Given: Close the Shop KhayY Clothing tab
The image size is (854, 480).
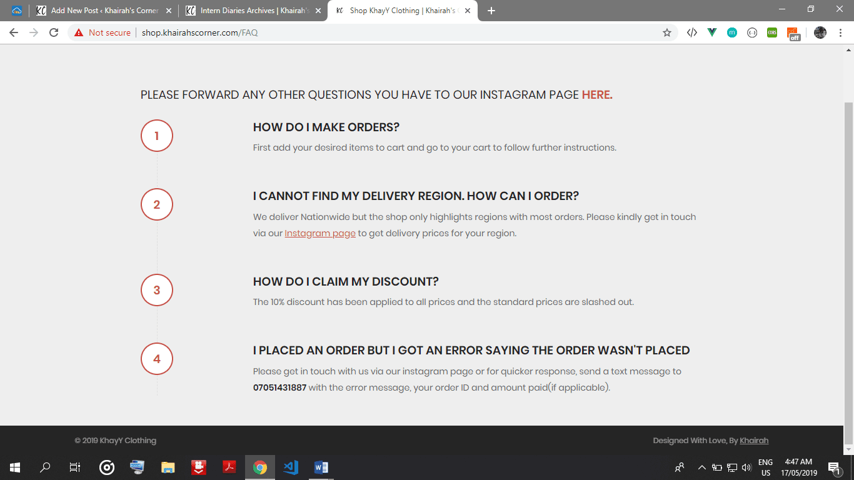Looking at the screenshot, I should tap(468, 11).
